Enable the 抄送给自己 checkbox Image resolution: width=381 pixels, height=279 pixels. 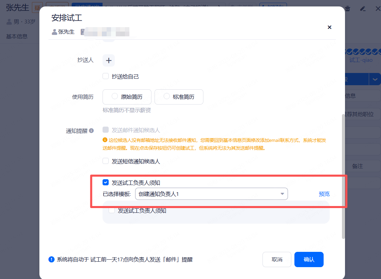(x=106, y=76)
